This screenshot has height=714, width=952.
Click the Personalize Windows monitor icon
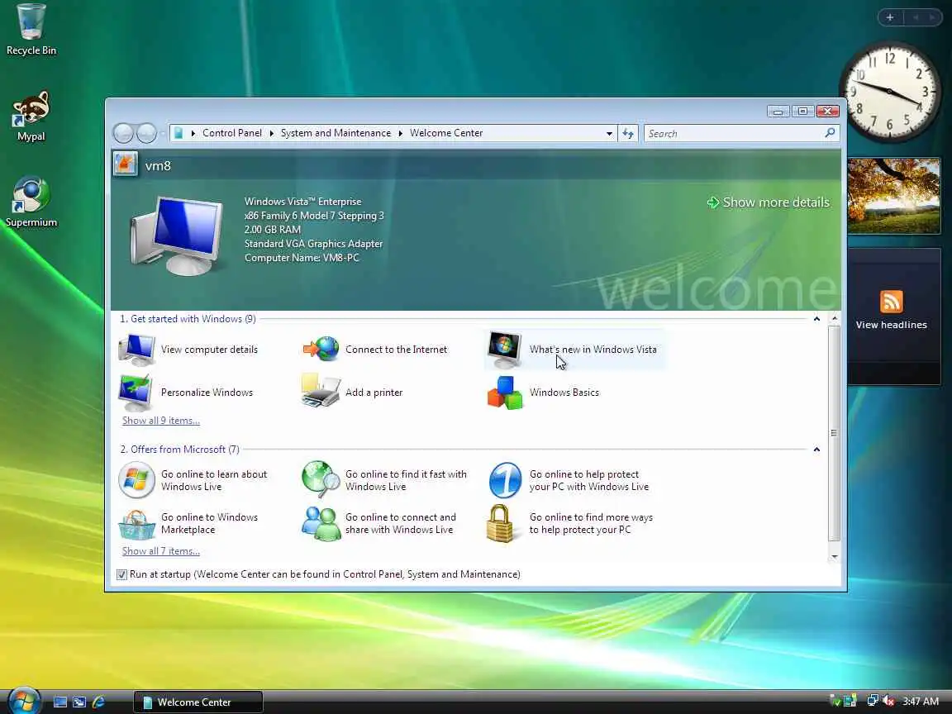pyautogui.click(x=136, y=393)
